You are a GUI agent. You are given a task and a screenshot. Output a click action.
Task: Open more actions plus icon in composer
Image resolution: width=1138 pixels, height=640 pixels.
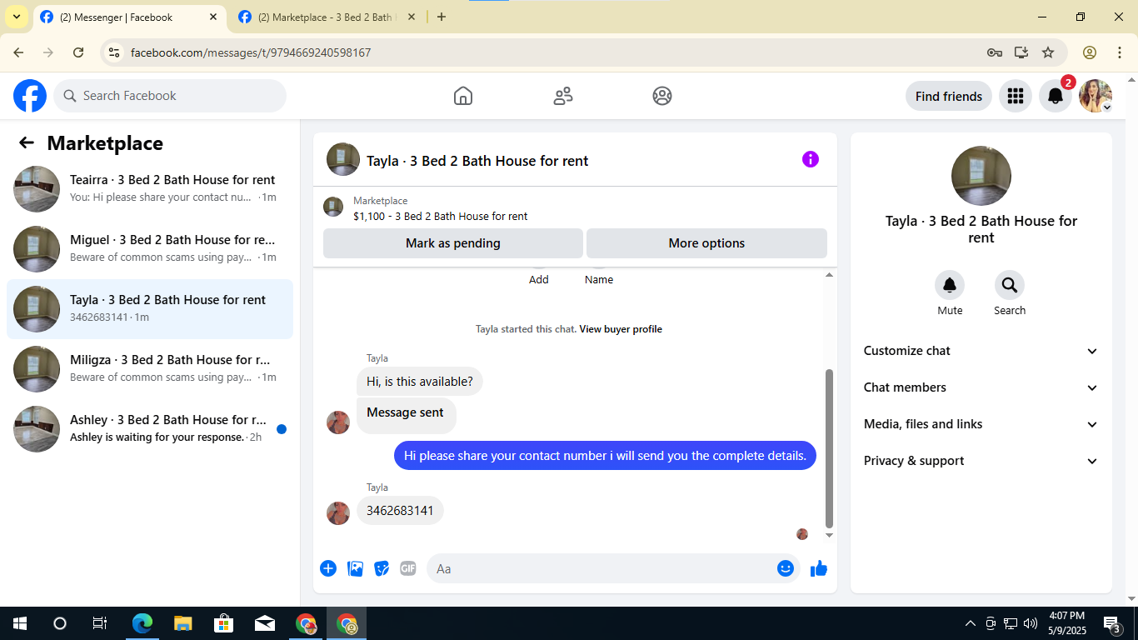pos(328,568)
